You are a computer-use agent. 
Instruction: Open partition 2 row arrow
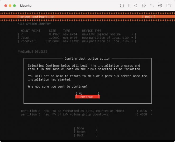click(x=151, y=111)
